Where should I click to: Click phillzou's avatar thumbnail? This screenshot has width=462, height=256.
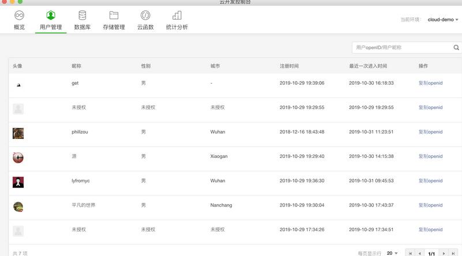[18, 133]
